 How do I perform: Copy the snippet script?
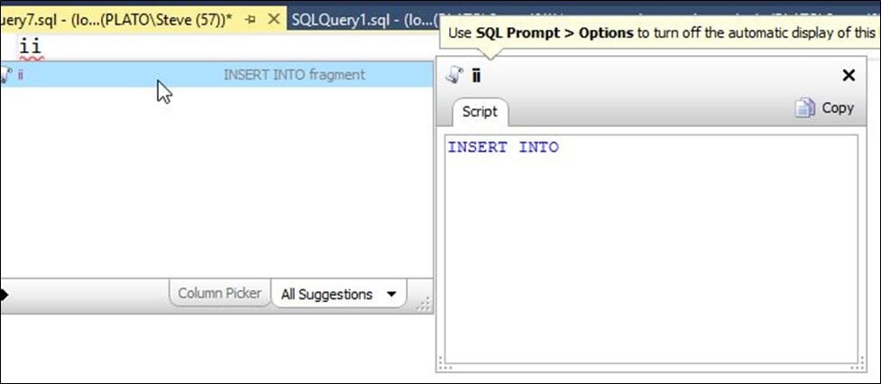tap(824, 108)
